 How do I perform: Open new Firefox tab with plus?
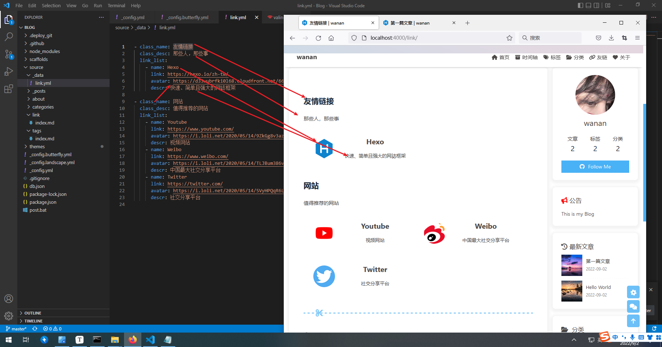point(468,23)
